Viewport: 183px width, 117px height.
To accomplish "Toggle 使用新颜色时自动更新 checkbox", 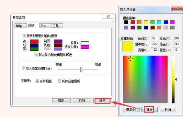I will pyautogui.click(x=24, y=36).
